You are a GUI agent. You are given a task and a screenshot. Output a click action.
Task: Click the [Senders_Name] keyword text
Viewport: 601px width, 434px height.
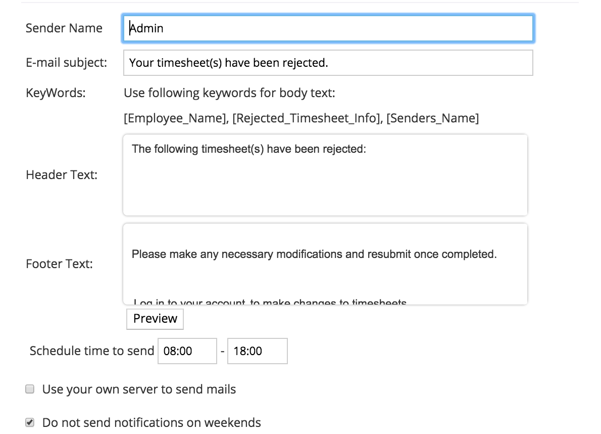[433, 118]
